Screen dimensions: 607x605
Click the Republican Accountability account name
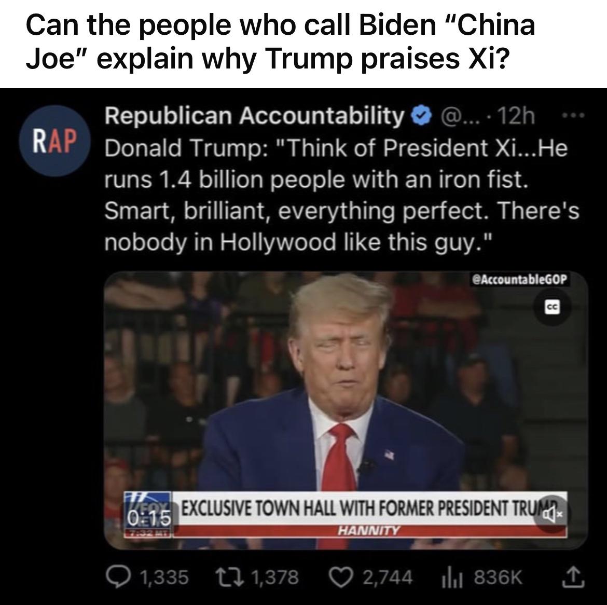pyautogui.click(x=254, y=115)
